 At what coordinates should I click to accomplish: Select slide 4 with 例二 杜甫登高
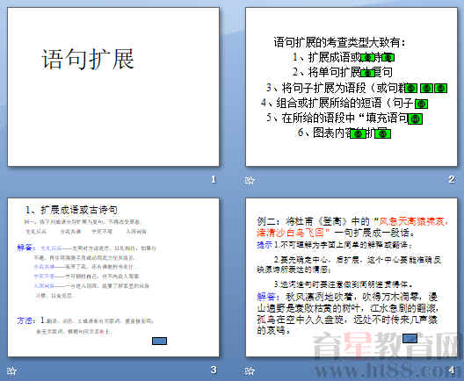coord(352,277)
